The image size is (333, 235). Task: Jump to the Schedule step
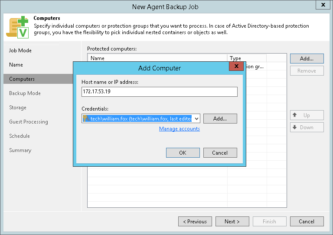point(20,136)
